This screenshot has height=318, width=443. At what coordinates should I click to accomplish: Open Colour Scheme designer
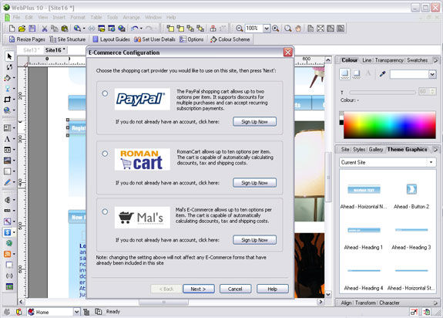tap(230, 39)
